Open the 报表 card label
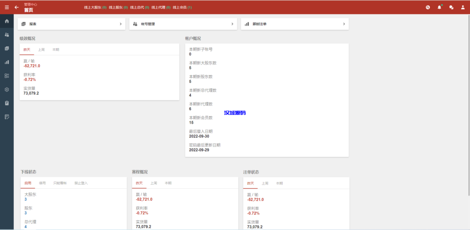The height and width of the screenshot is (230, 470). pyautogui.click(x=33, y=24)
